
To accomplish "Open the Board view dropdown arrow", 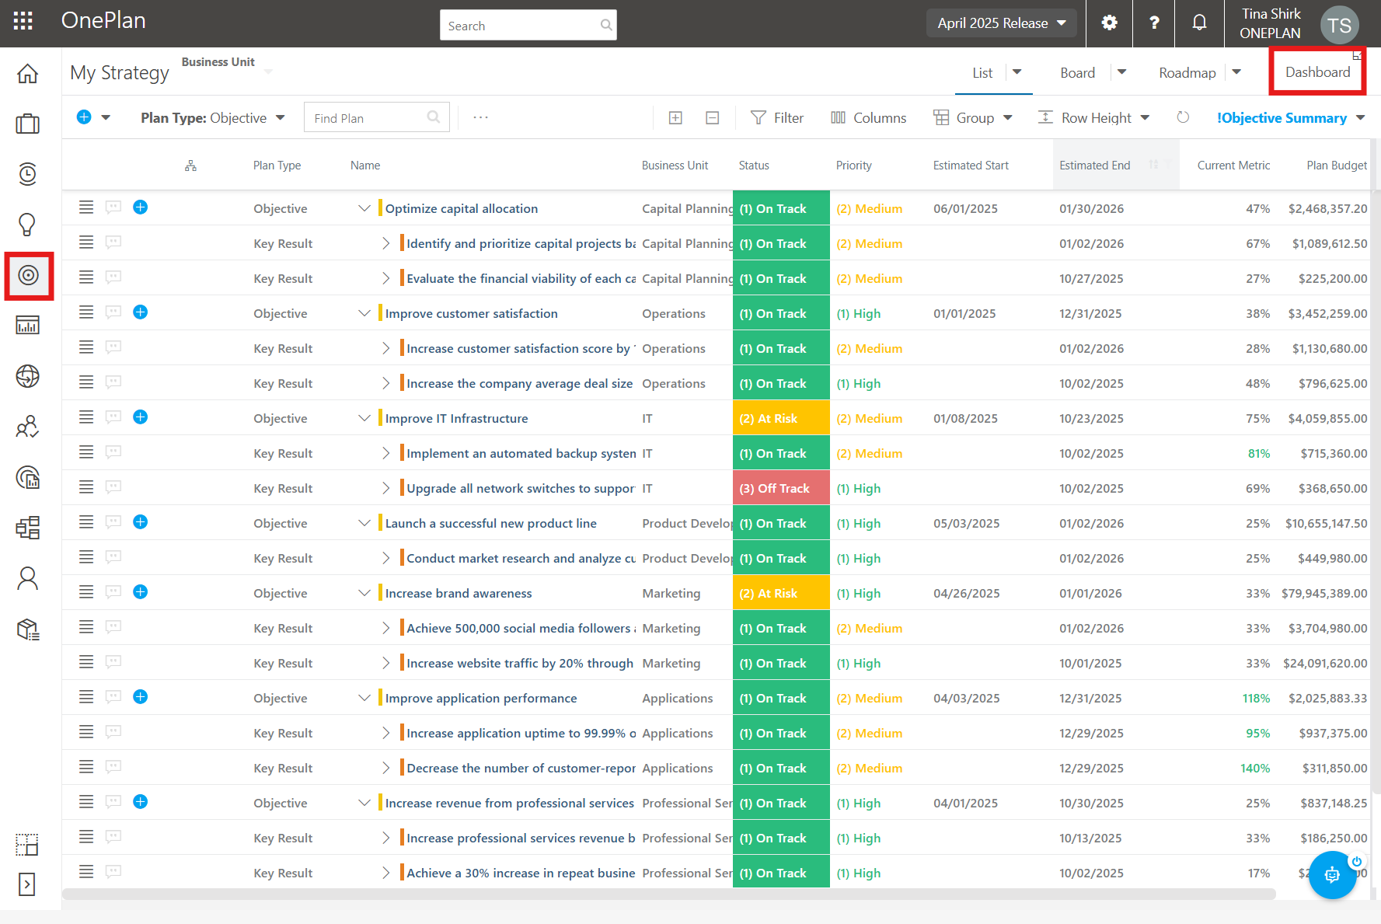I will coord(1121,71).
